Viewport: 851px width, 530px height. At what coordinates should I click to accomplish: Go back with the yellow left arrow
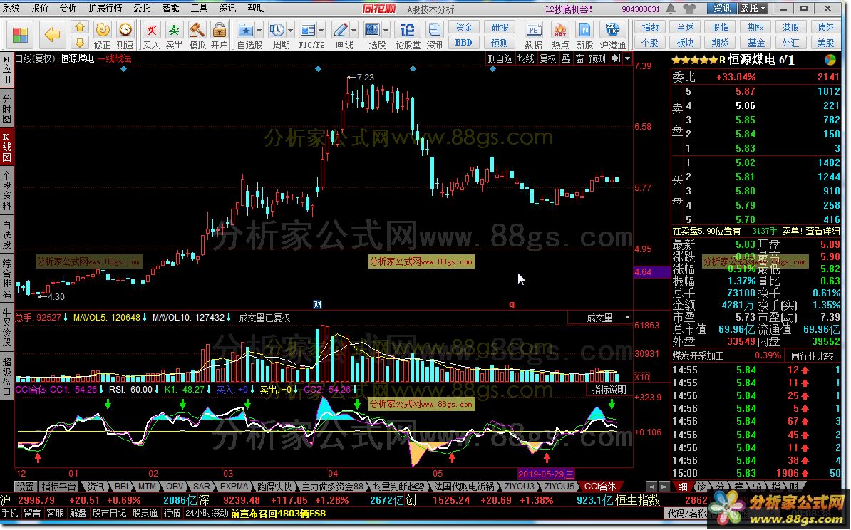coord(52,35)
